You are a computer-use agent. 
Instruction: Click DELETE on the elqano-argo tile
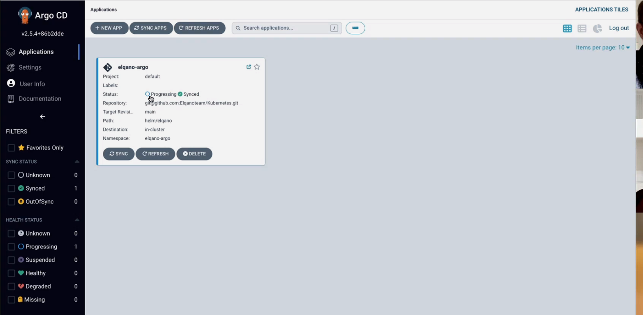(194, 154)
